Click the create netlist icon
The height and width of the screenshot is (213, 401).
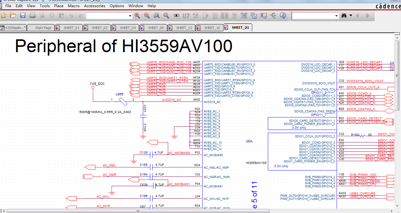(x=215, y=15)
